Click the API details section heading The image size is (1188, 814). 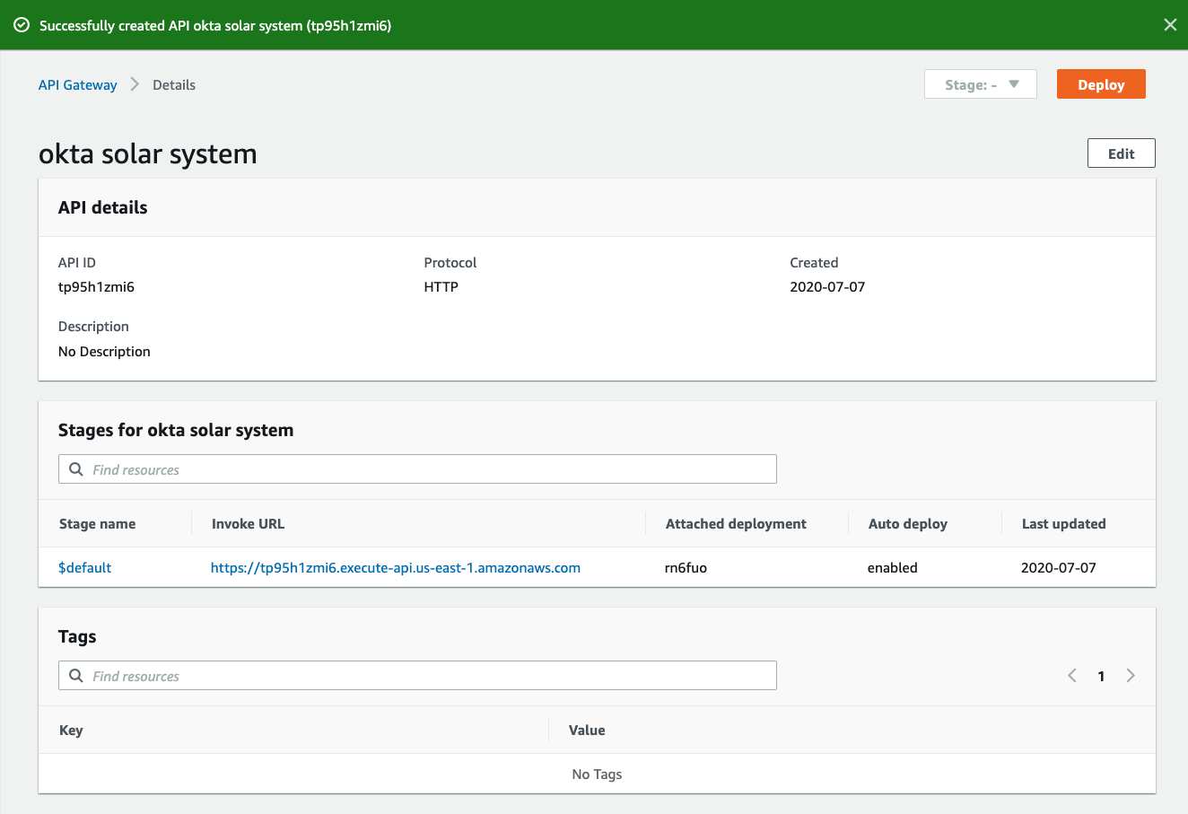click(103, 207)
